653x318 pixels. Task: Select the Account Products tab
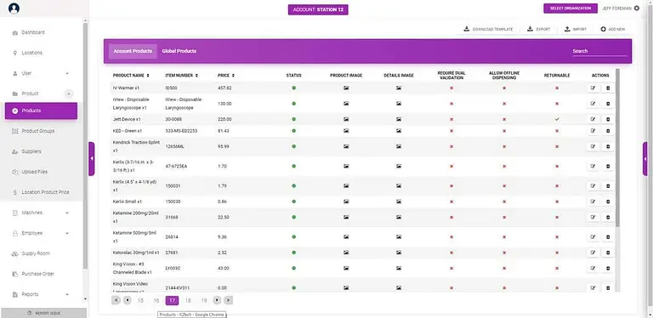(x=133, y=51)
